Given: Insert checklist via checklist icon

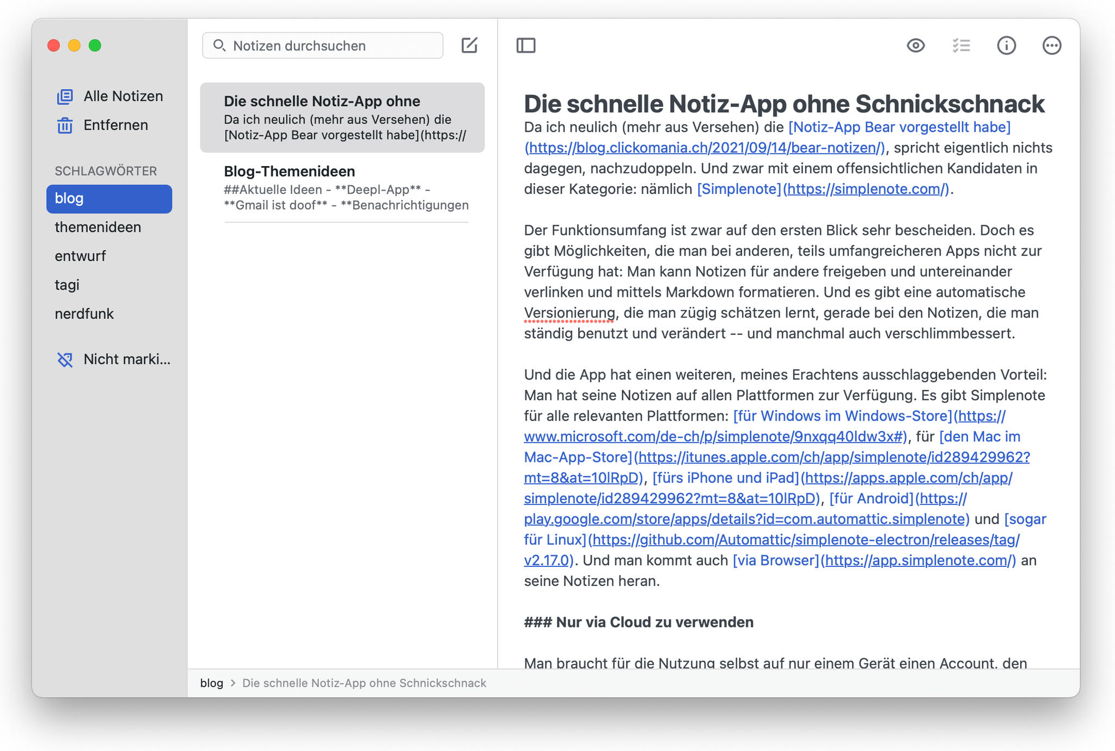Looking at the screenshot, I should [961, 45].
